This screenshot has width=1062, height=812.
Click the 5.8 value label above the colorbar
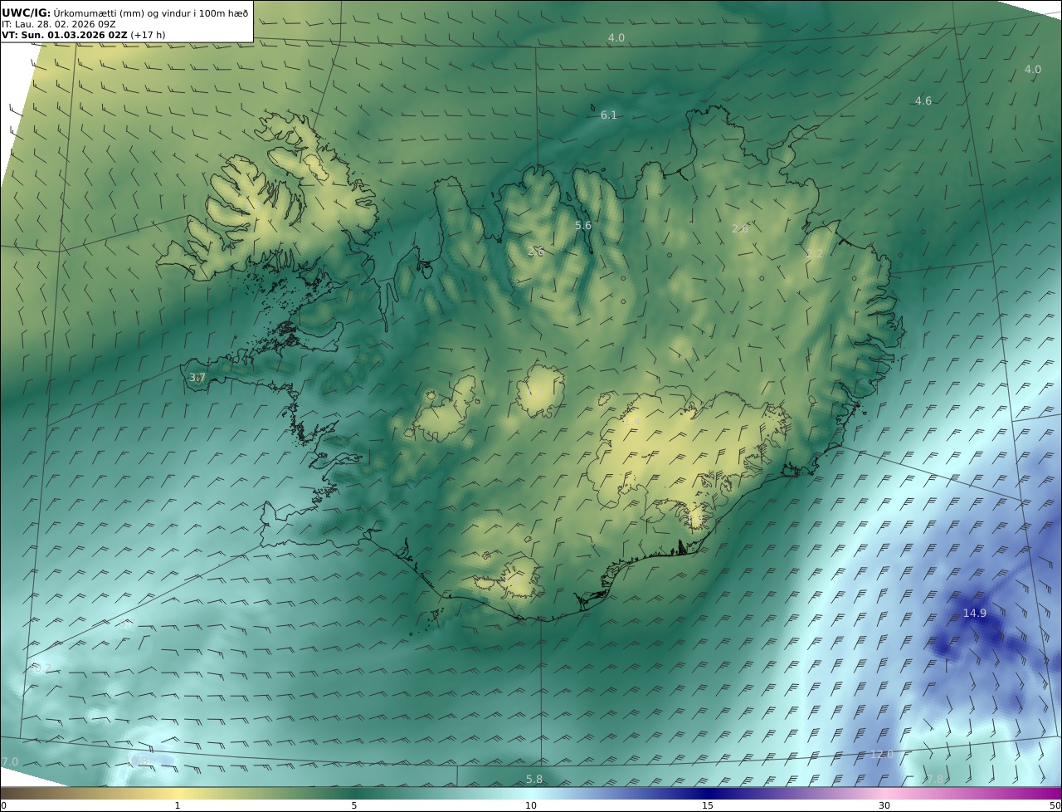point(534,780)
